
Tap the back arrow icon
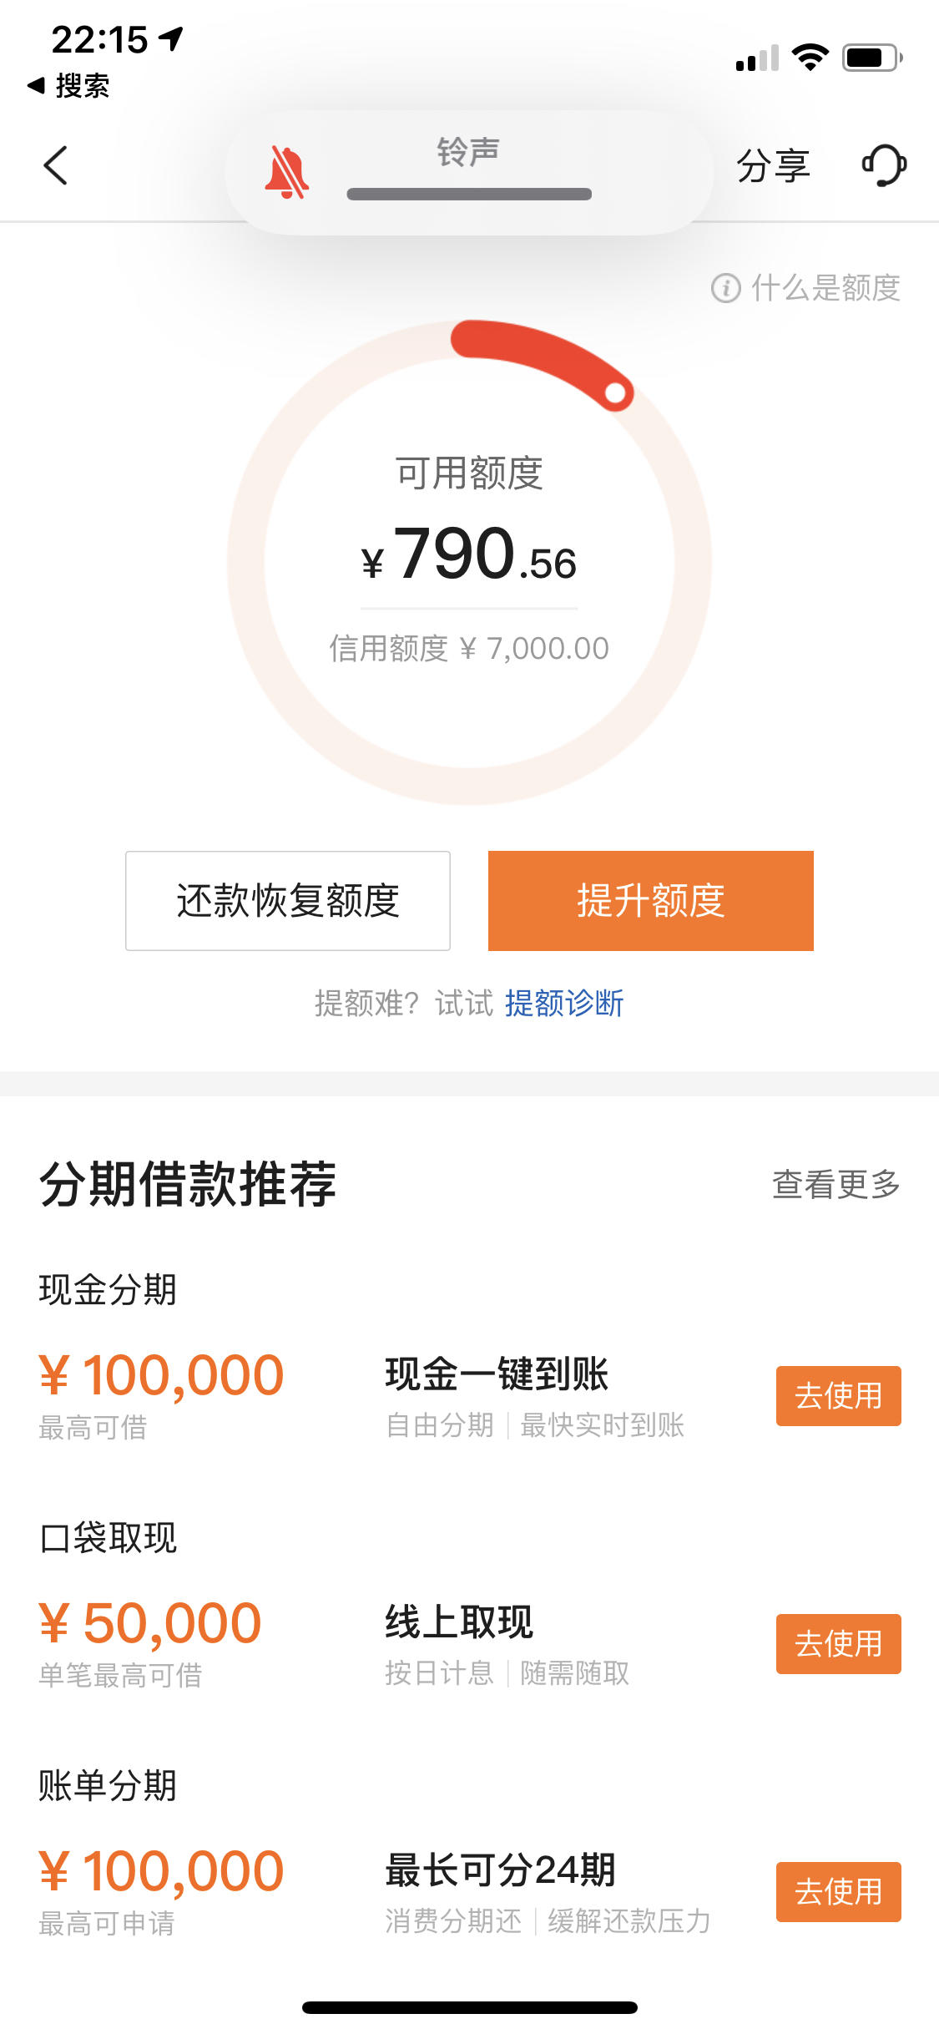(55, 164)
